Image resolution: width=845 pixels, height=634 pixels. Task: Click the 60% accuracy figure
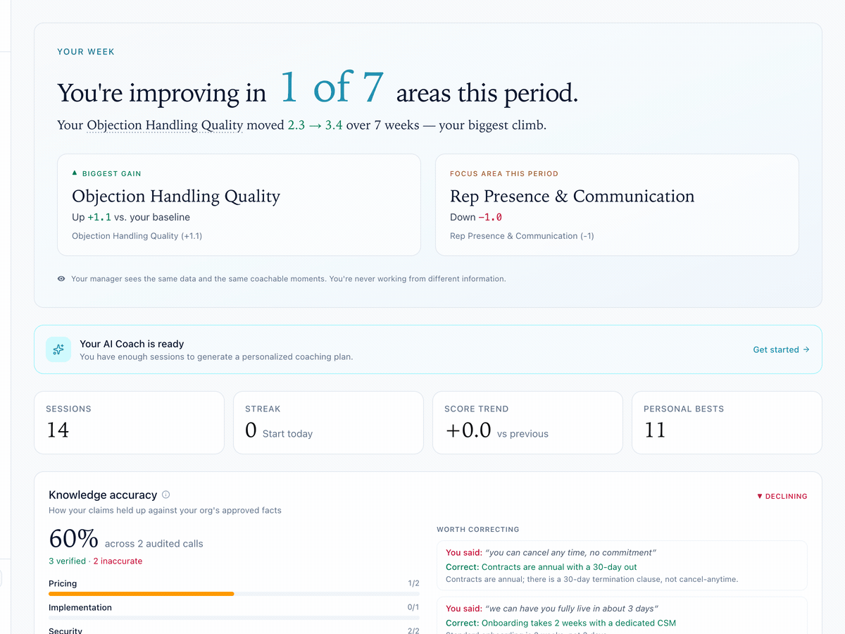click(x=73, y=539)
